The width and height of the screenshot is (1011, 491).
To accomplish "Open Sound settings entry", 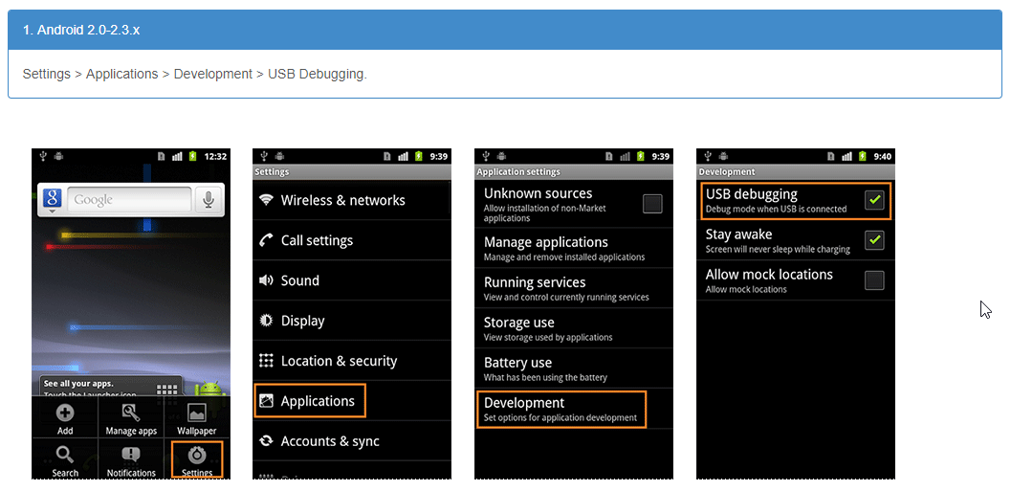I will click(351, 280).
